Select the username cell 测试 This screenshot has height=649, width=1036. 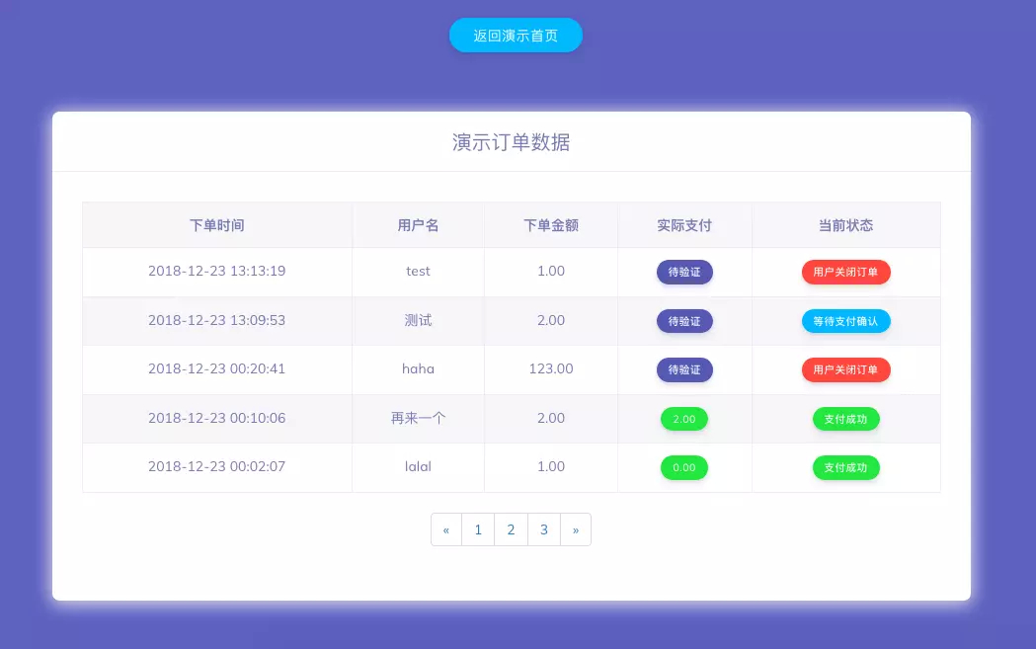(x=418, y=320)
